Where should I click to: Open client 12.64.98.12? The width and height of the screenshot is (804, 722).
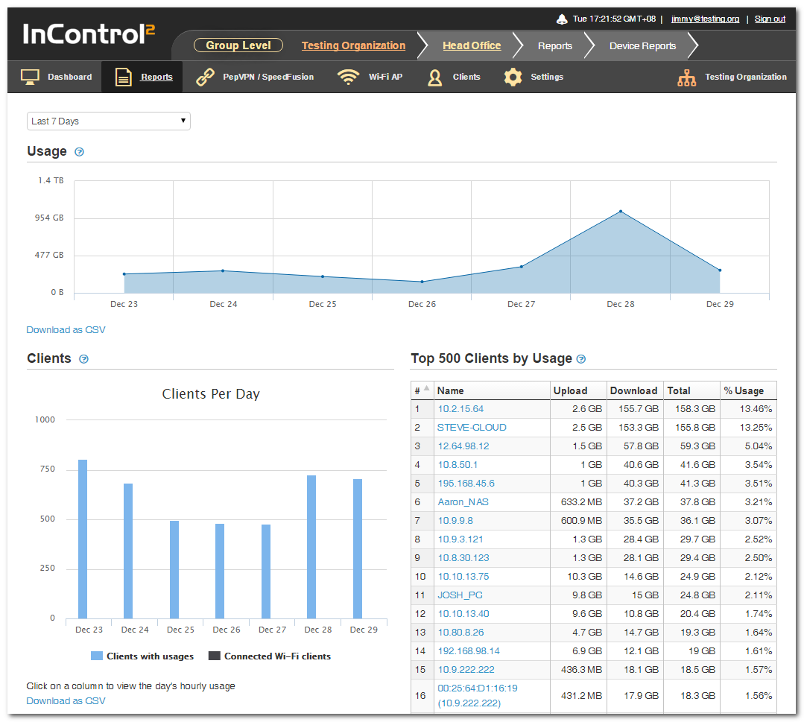[463, 446]
